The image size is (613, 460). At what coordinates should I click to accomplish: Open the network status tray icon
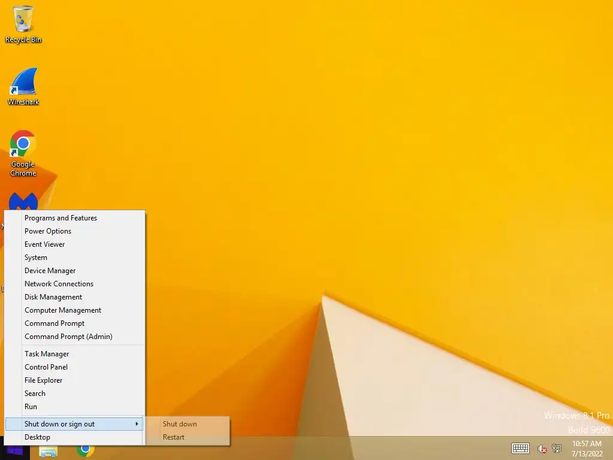557,448
